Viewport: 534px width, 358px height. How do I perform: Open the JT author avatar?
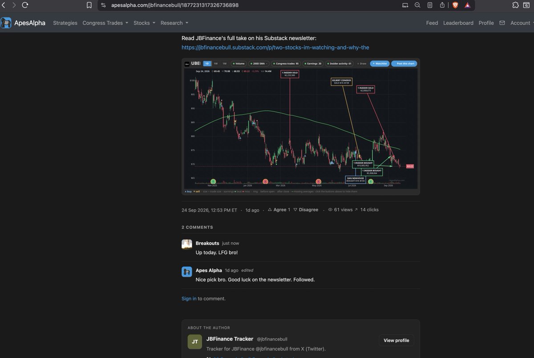tap(194, 342)
